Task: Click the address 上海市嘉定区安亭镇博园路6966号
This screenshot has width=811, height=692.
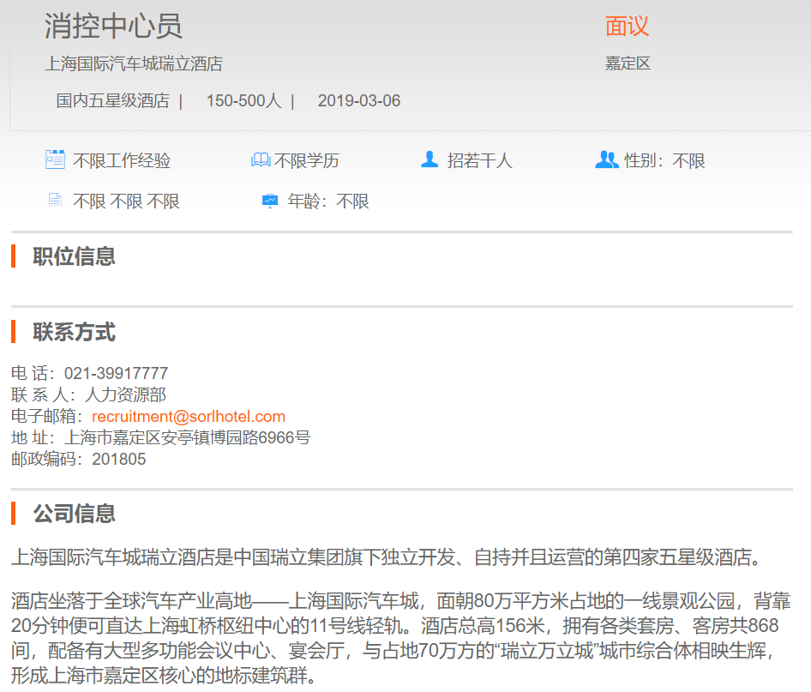Action: [188, 438]
